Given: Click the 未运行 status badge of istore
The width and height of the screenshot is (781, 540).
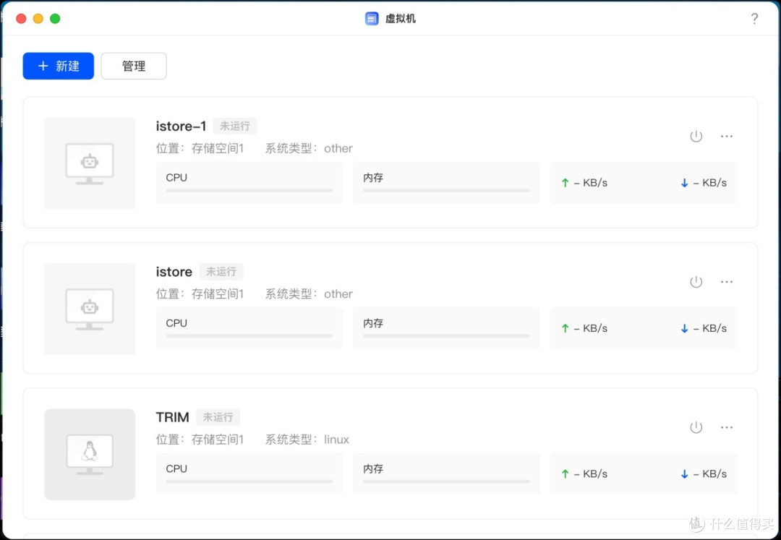Looking at the screenshot, I should [x=221, y=272].
